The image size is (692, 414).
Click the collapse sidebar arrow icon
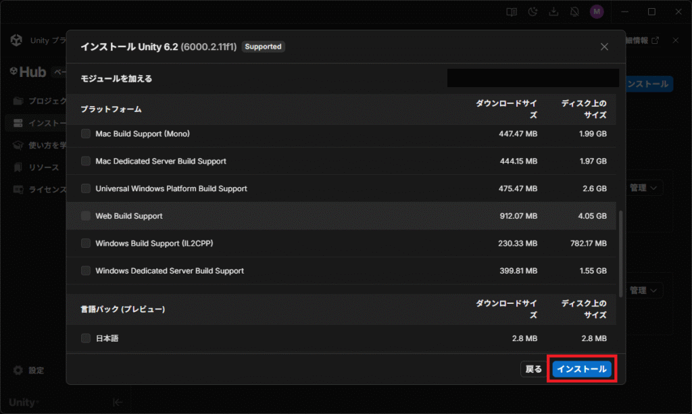point(117,403)
